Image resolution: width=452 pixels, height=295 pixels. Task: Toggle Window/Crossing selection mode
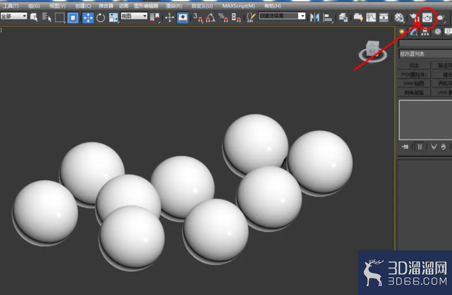(x=73, y=17)
